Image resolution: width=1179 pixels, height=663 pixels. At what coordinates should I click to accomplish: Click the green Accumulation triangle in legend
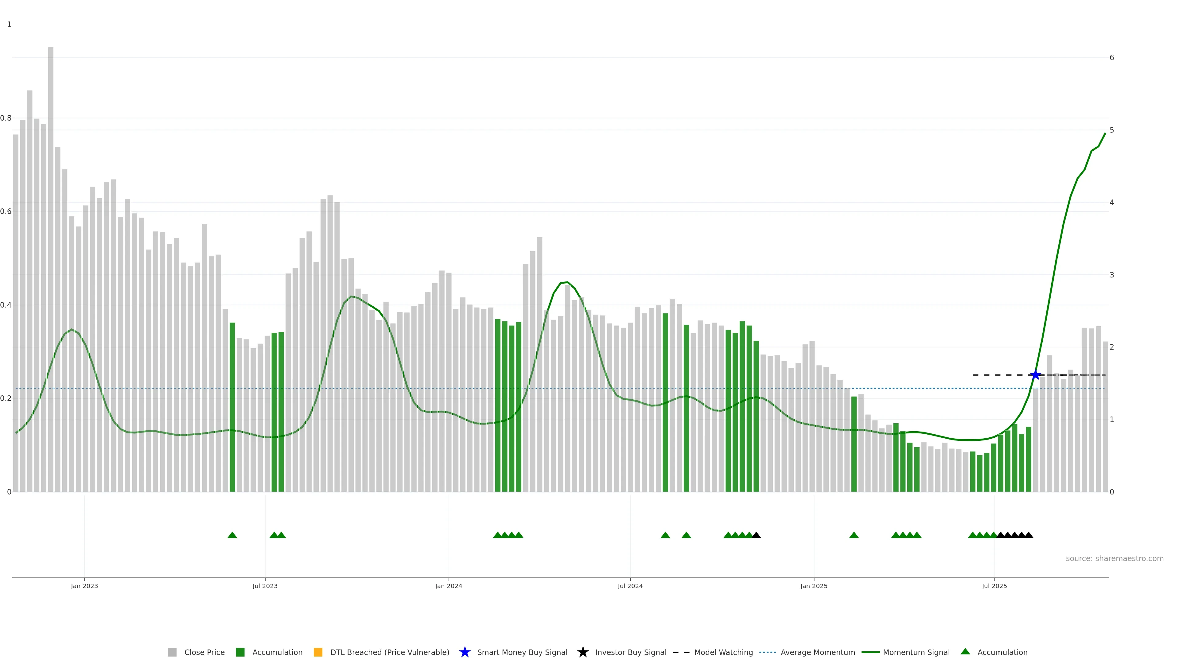tap(965, 652)
